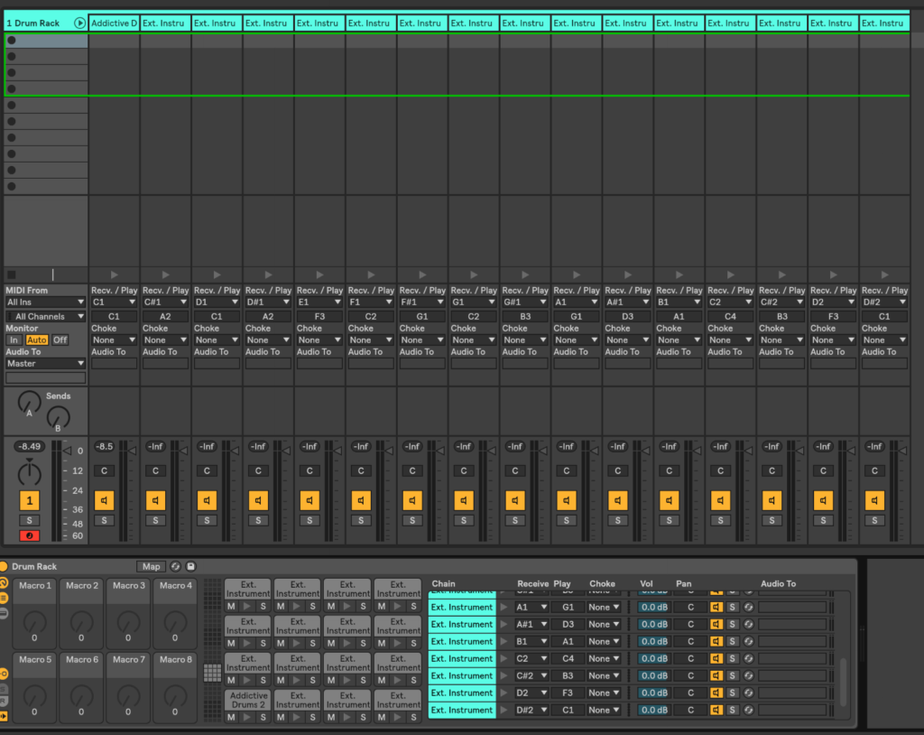Click the pad overview grid selector
924x735 pixels.
point(213,673)
